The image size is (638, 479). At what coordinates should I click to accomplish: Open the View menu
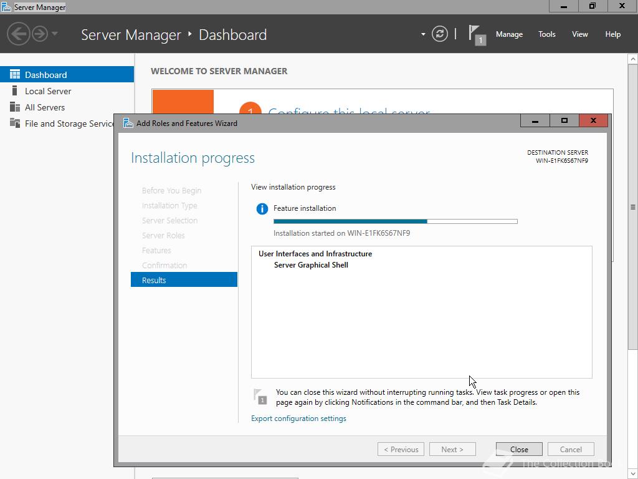click(x=580, y=34)
